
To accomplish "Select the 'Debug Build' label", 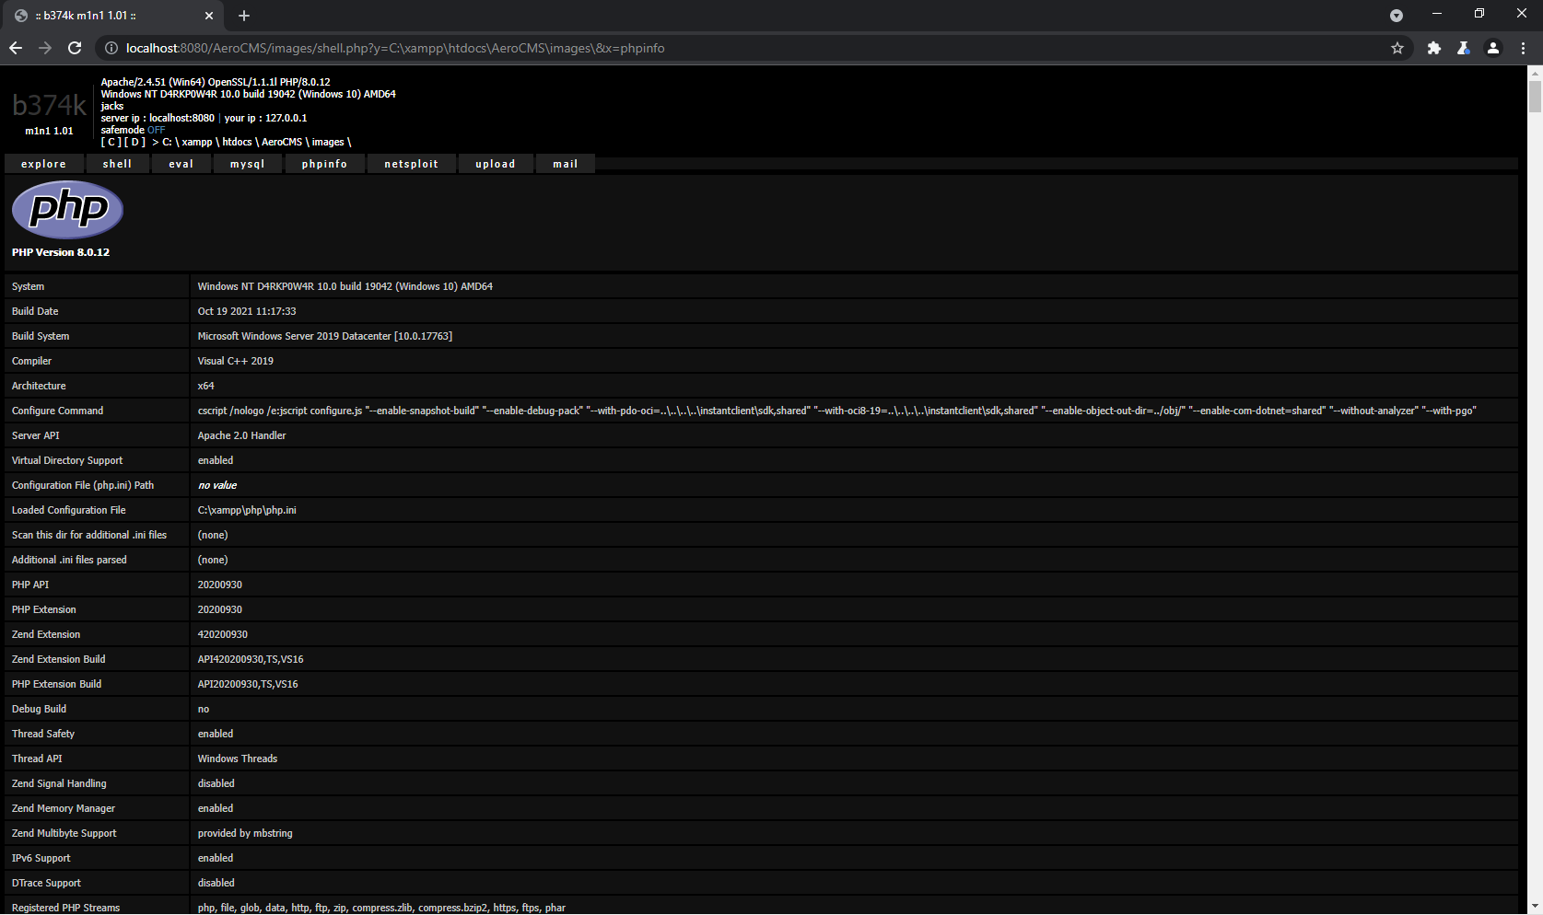I will (39, 709).
